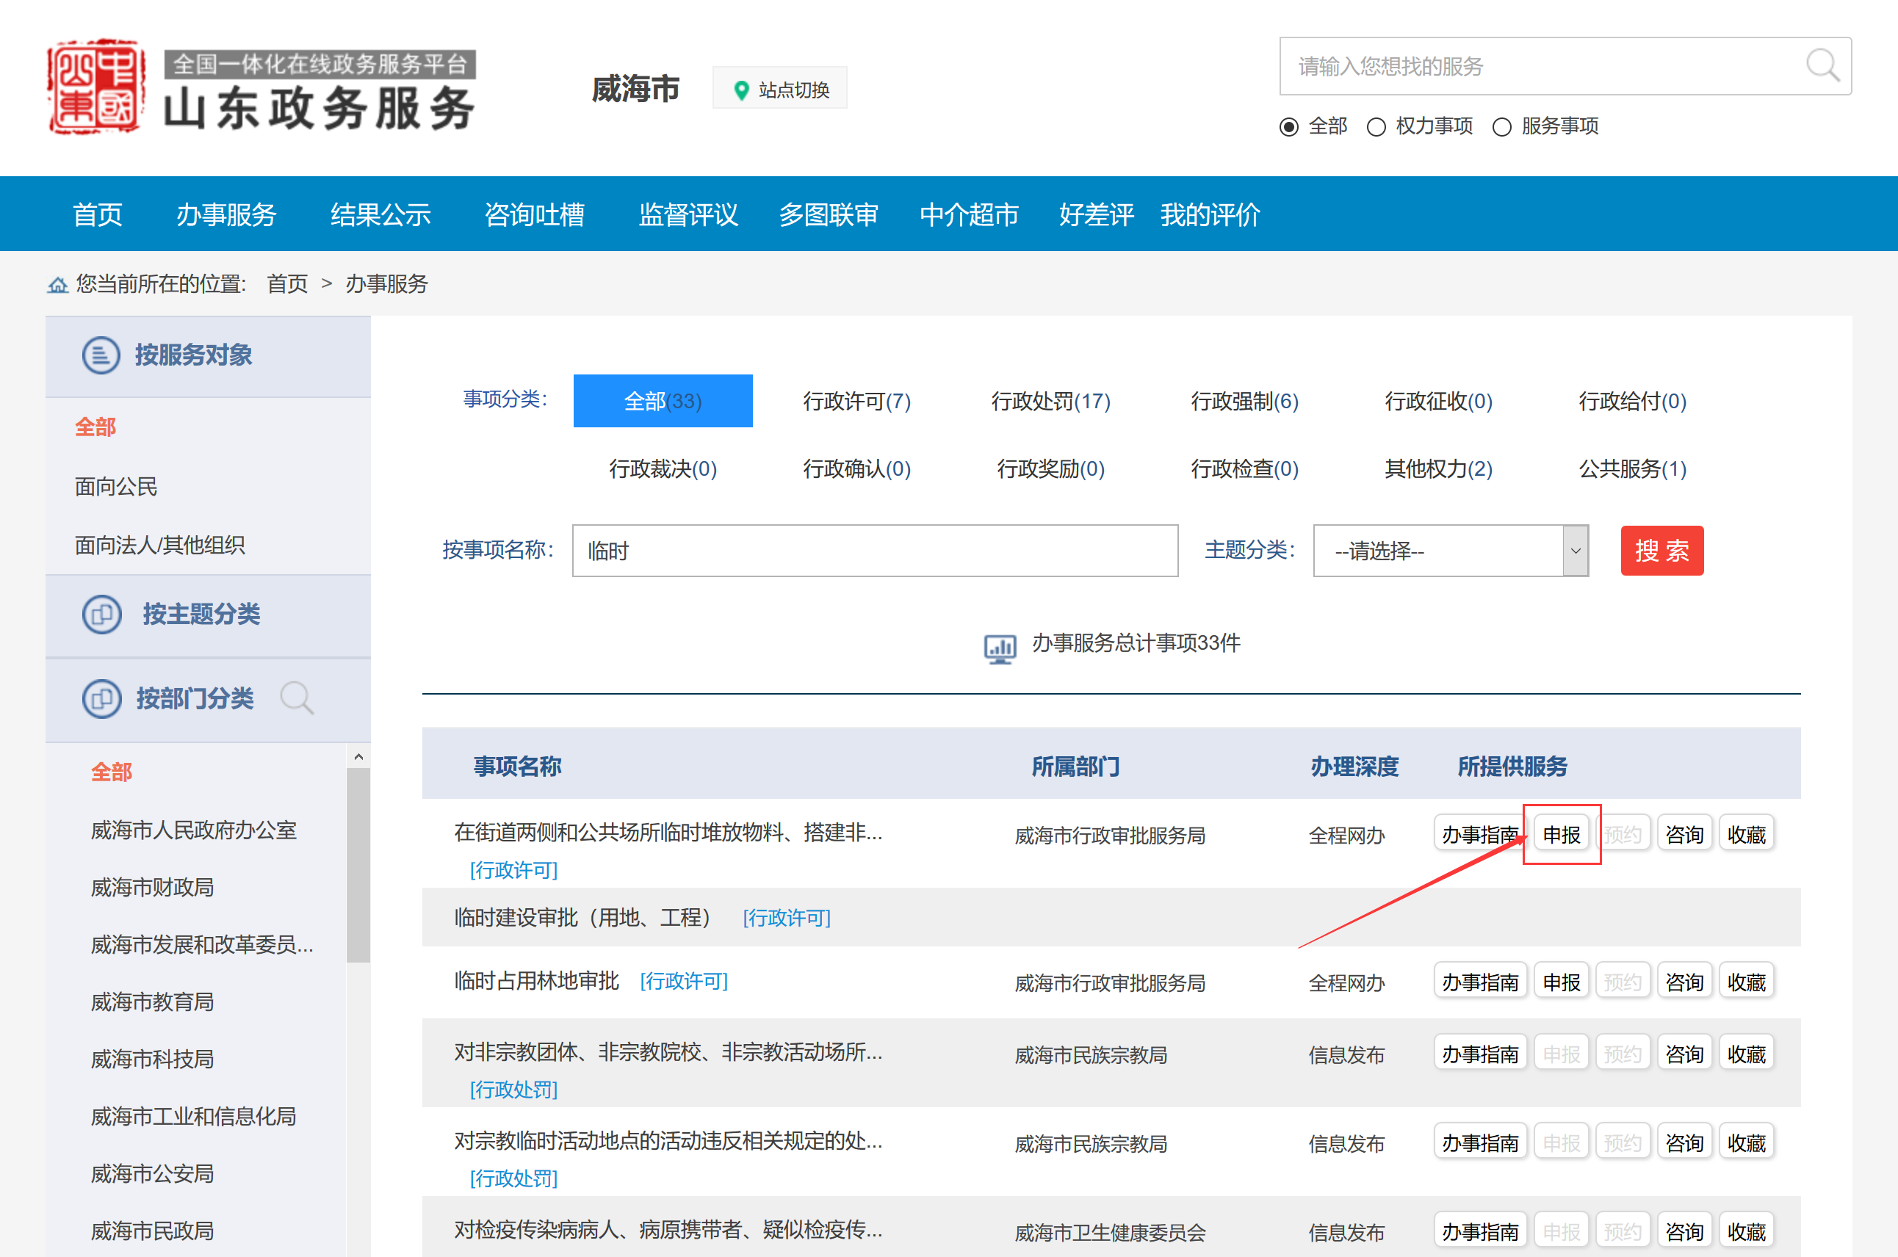Open the 主题分类 dropdown
This screenshot has width=1898, height=1257.
1450,551
